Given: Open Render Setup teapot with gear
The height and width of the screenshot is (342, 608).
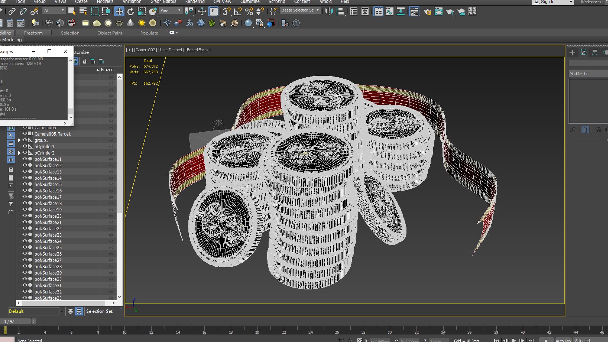Looking at the screenshot, I should (427, 12).
